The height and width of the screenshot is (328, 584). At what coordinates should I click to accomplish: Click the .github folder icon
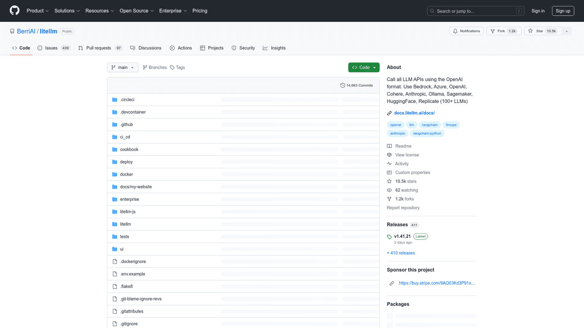click(x=114, y=124)
